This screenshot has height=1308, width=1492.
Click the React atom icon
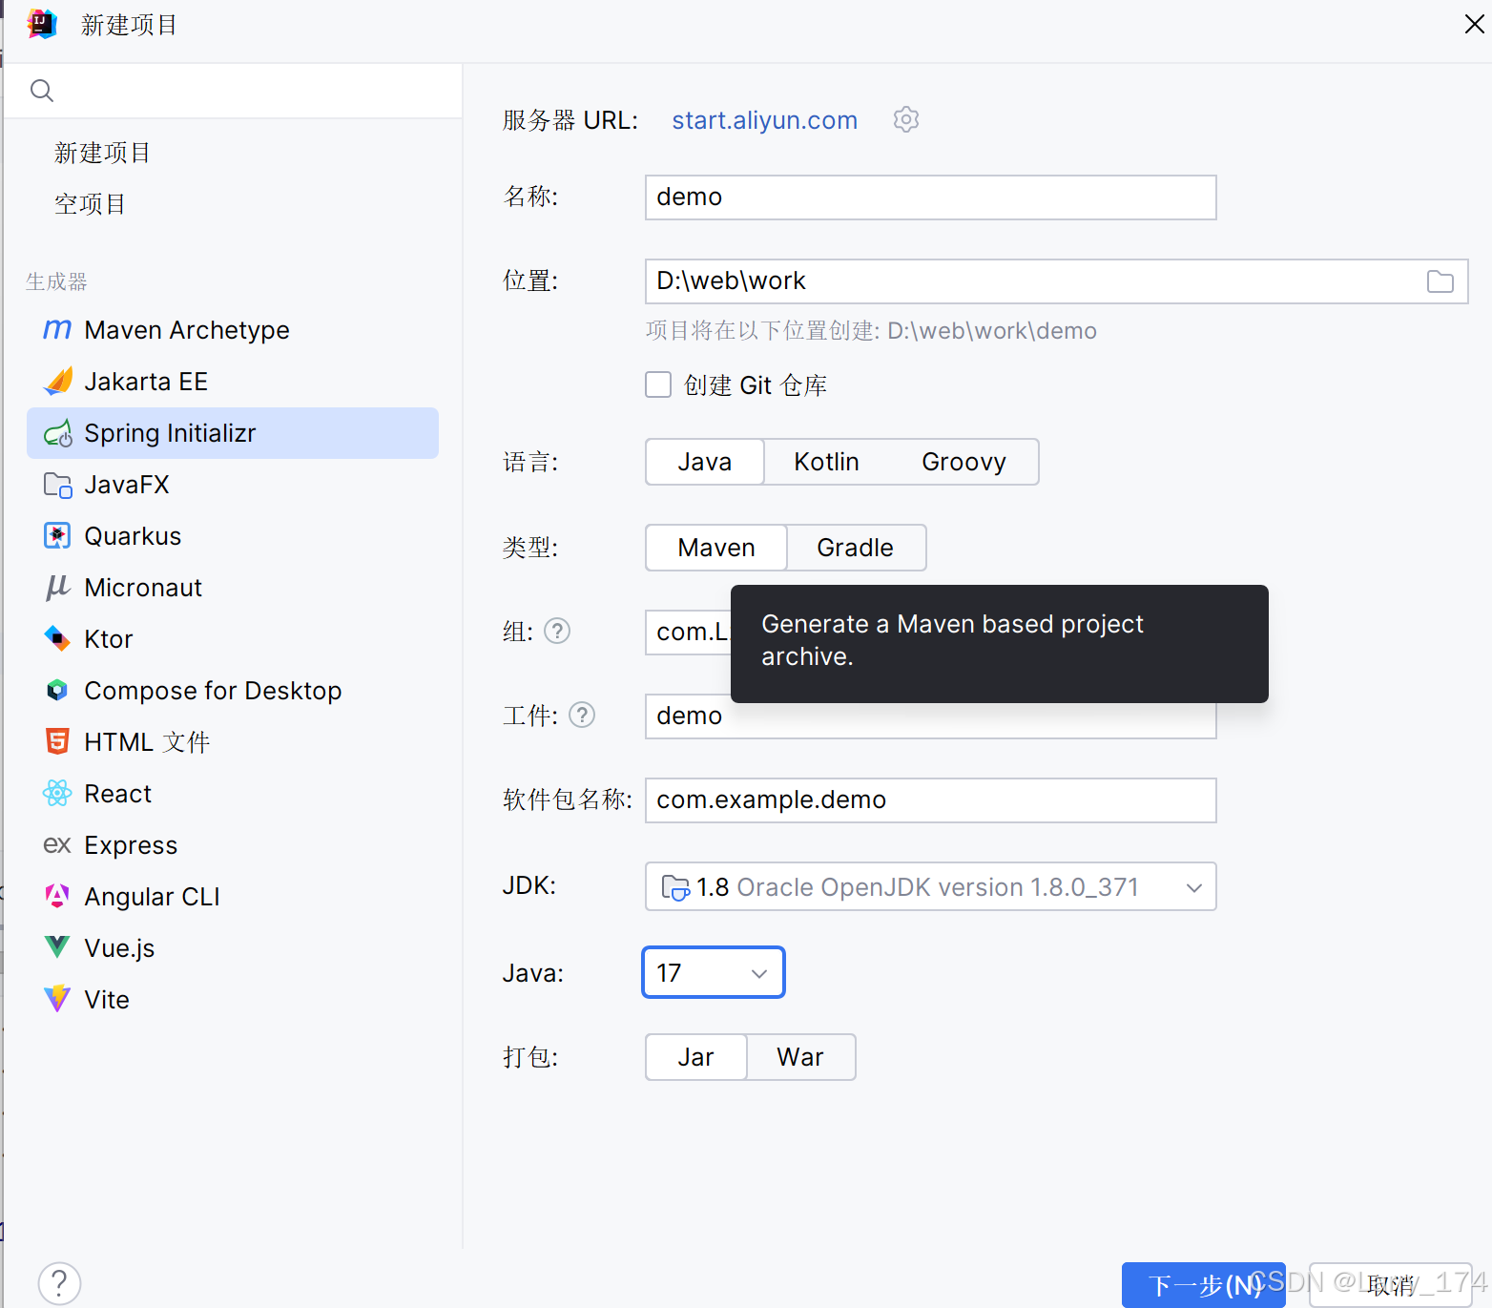[x=57, y=794]
